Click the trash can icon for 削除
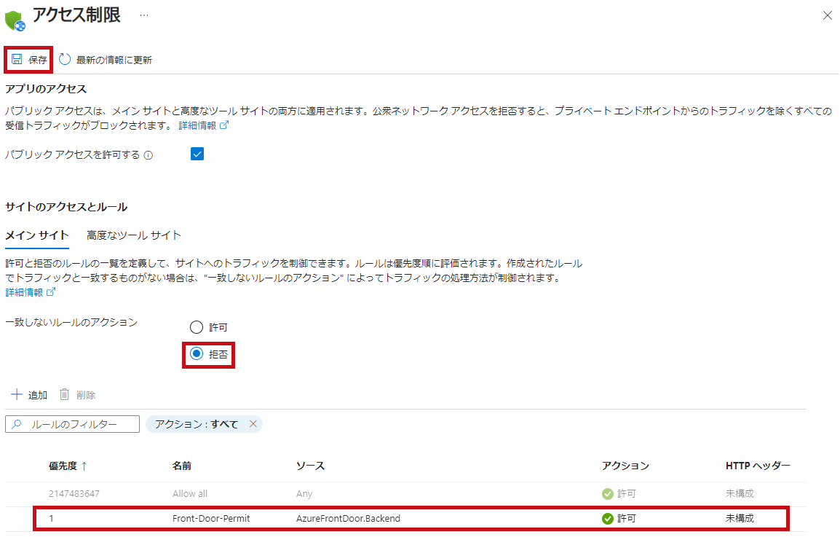This screenshot has width=840, height=537. [64, 394]
